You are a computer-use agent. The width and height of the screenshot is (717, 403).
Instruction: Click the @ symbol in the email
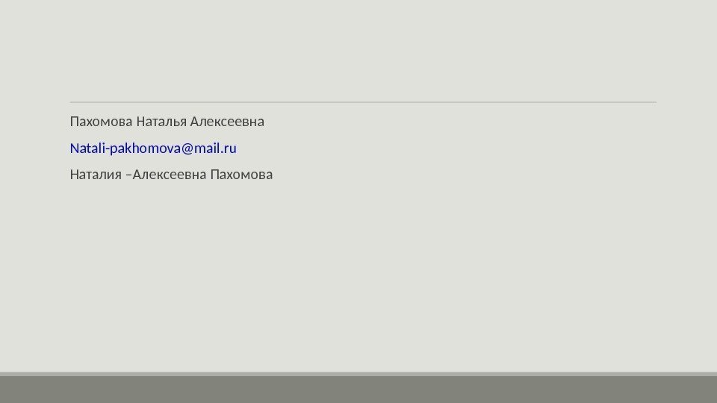[x=187, y=149]
